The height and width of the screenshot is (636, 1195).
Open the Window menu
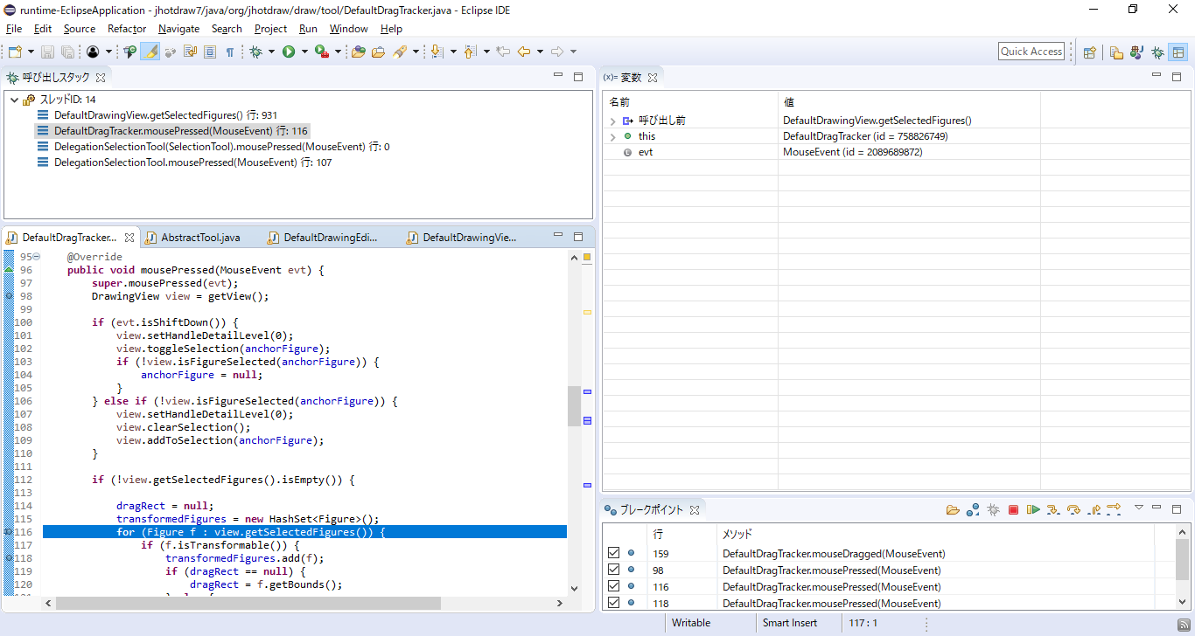(348, 29)
